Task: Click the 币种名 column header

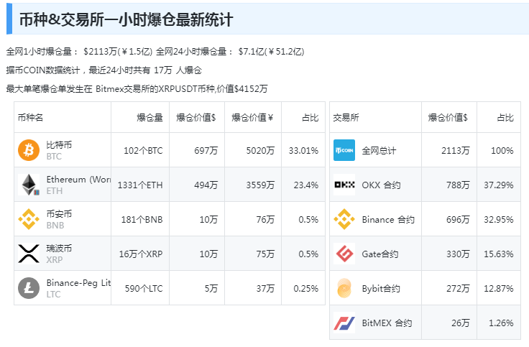Action: pos(31,118)
